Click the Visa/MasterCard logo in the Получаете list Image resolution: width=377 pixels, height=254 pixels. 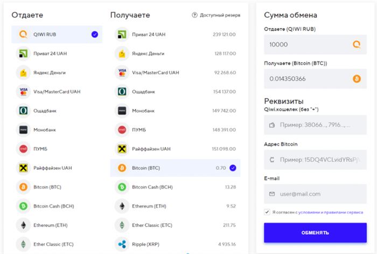click(x=122, y=72)
